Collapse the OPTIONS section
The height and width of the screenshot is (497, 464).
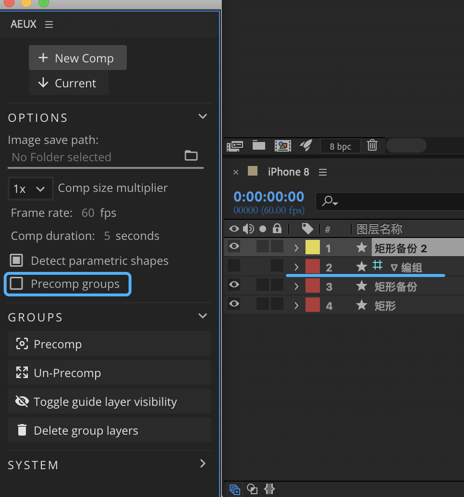click(x=203, y=117)
